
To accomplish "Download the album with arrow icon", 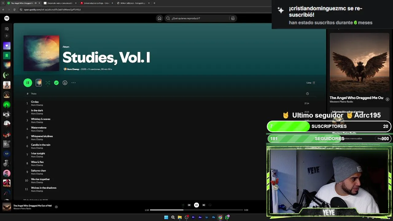I will (65, 83).
